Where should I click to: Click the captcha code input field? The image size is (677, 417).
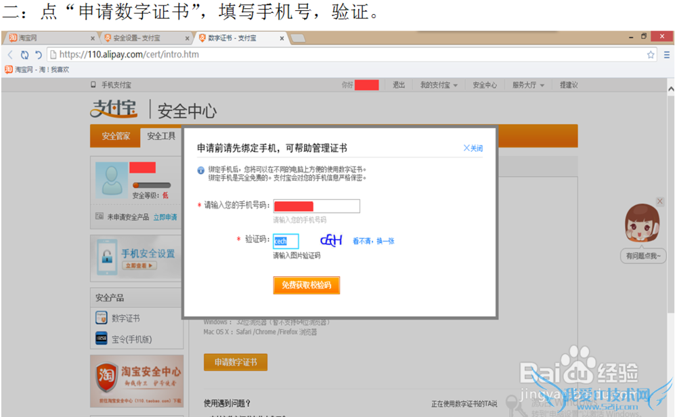pyautogui.click(x=286, y=241)
